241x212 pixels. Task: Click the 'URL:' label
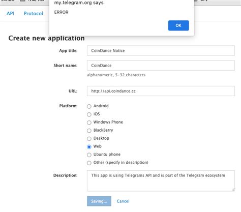pyautogui.click(x=73, y=91)
